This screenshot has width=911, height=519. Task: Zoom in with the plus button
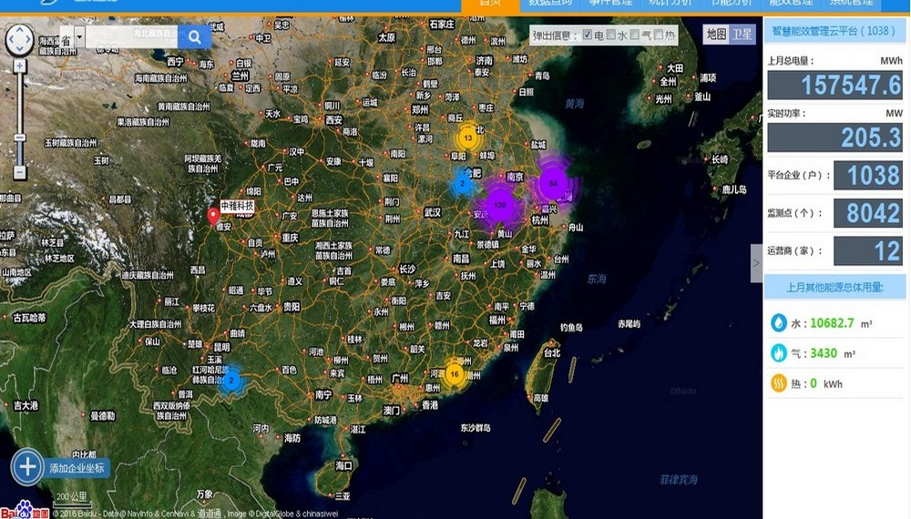pos(19,66)
